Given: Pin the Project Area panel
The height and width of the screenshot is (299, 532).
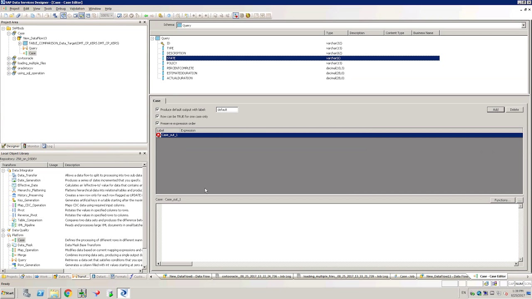Looking at the screenshot, I should pos(140,22).
